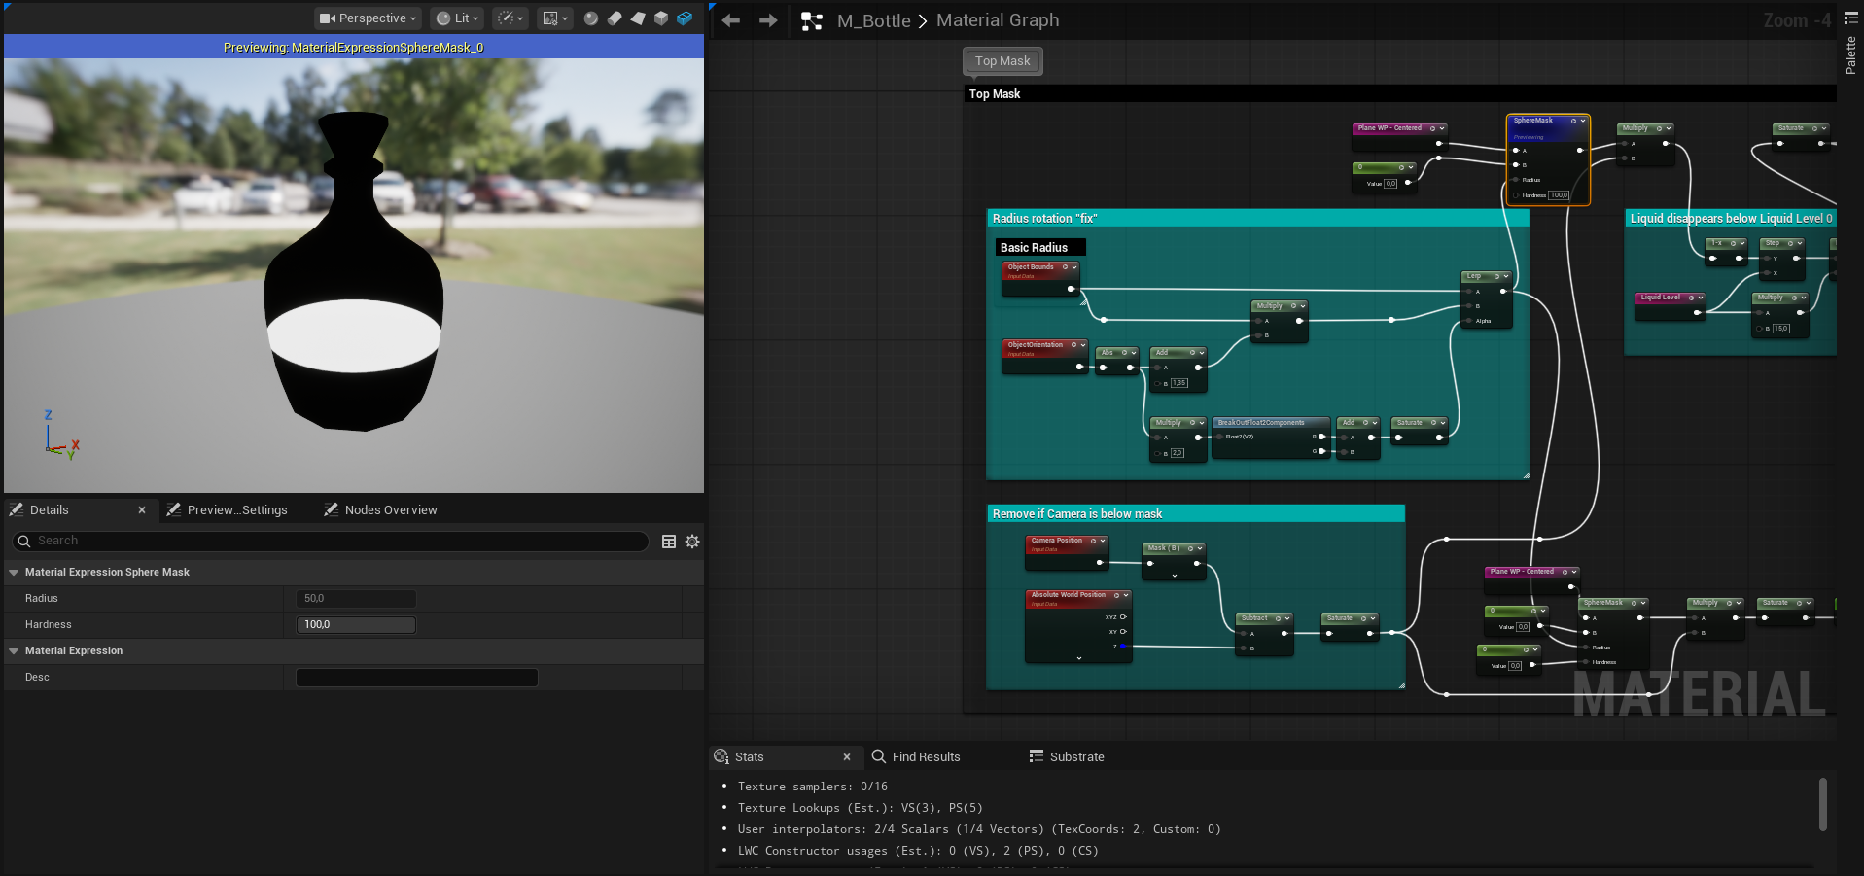
Task: Go back with the left arrow
Action: coord(731,20)
